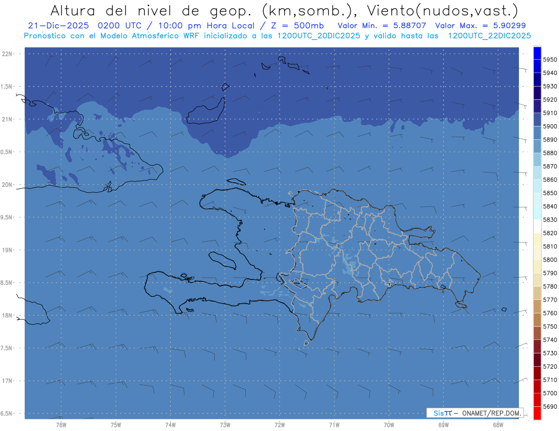This screenshot has height=431, width=559.
Task: Click the '17N' latitude label
Action: pos(7,381)
